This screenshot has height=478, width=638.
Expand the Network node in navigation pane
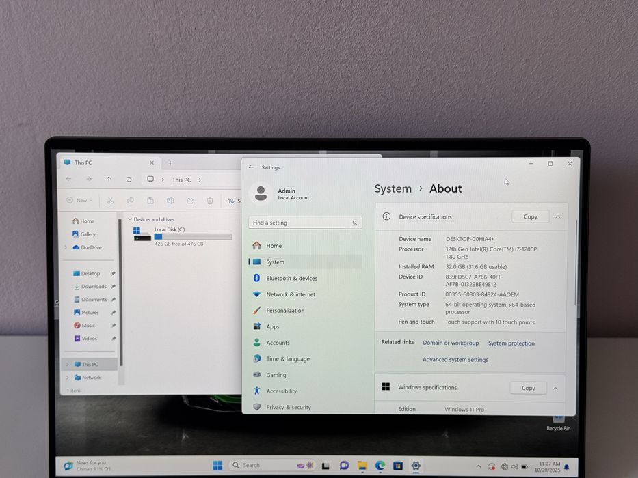68,378
